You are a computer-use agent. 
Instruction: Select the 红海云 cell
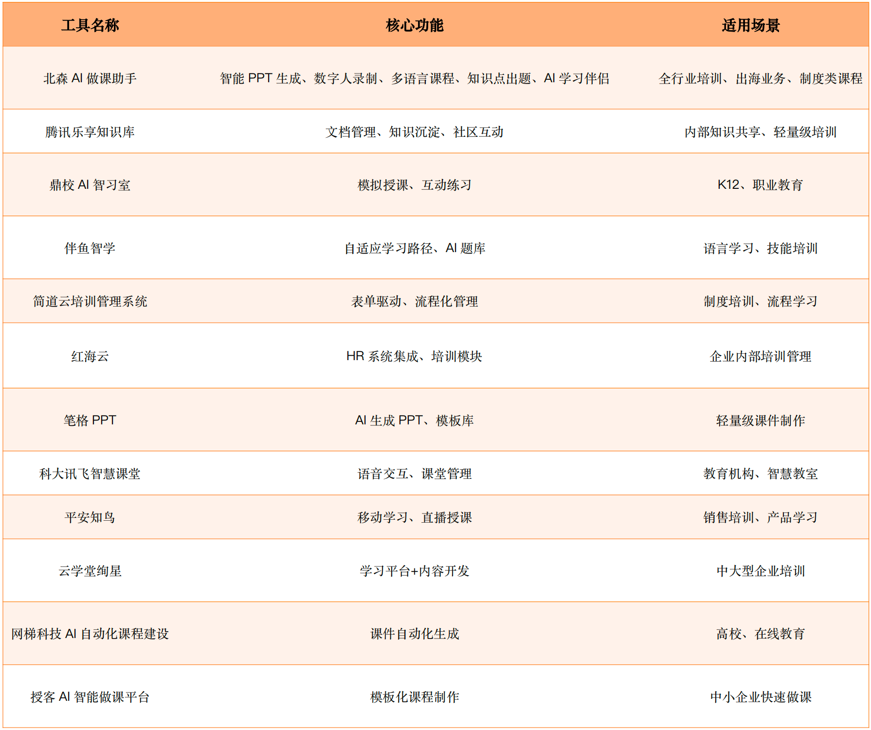pos(90,356)
